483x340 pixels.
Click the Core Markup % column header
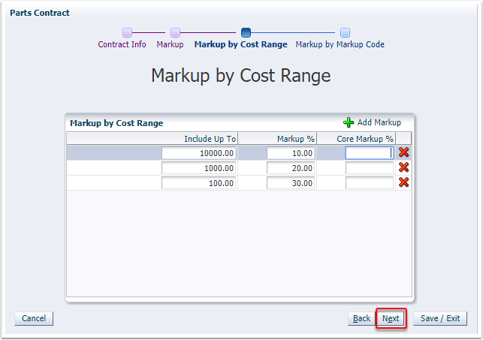356,139
